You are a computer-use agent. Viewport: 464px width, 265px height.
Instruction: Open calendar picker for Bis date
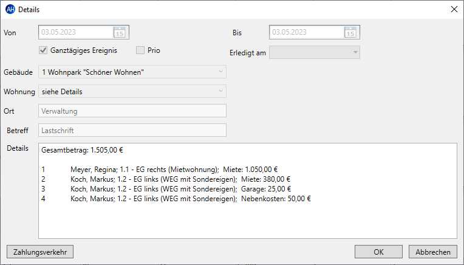(x=350, y=32)
